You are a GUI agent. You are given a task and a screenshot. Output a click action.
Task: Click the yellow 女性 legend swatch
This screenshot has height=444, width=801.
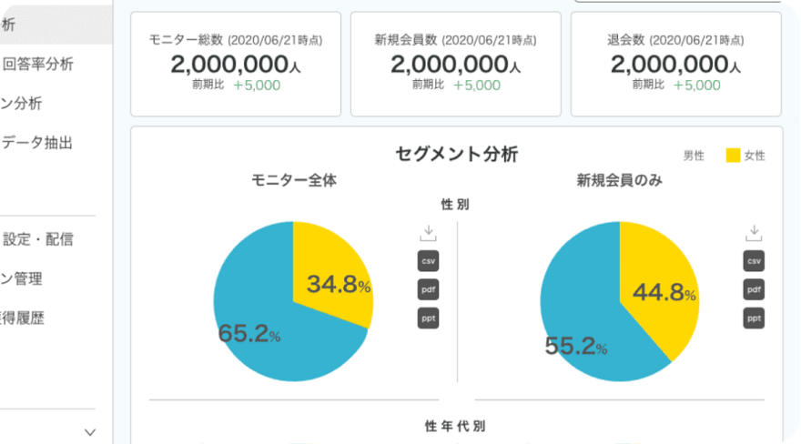733,156
